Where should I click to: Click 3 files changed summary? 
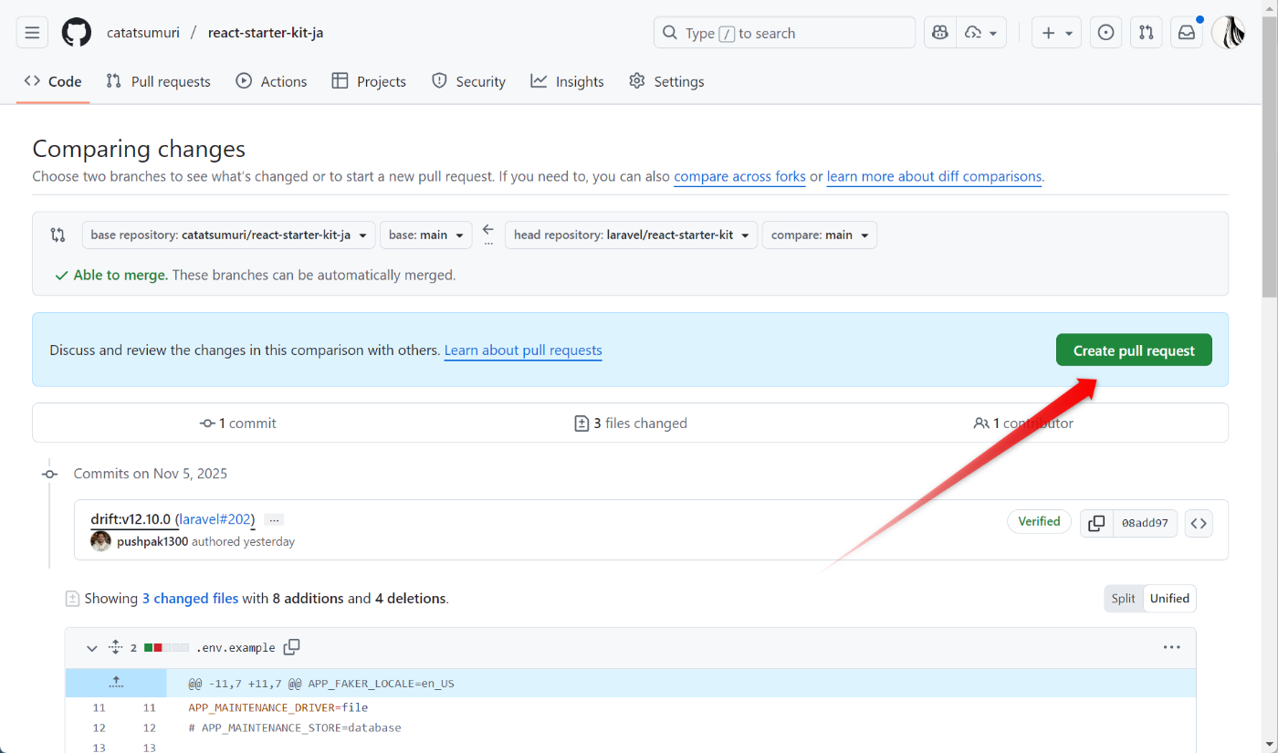(630, 424)
